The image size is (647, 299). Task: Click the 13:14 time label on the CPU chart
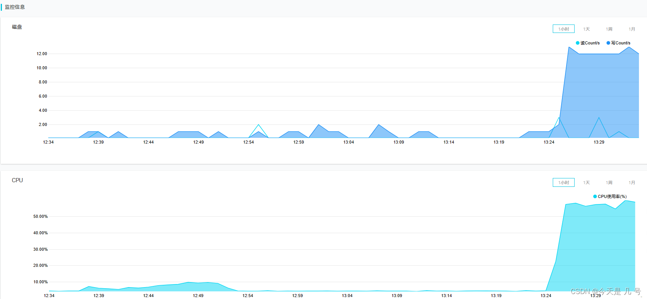(x=447, y=296)
